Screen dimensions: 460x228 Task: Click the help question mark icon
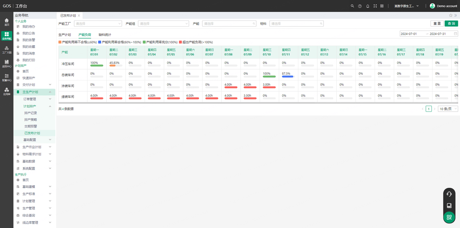360,6
